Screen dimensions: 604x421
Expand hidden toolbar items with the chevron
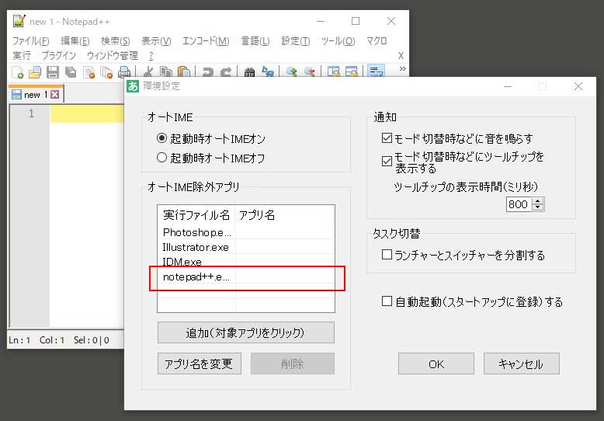coord(403,69)
